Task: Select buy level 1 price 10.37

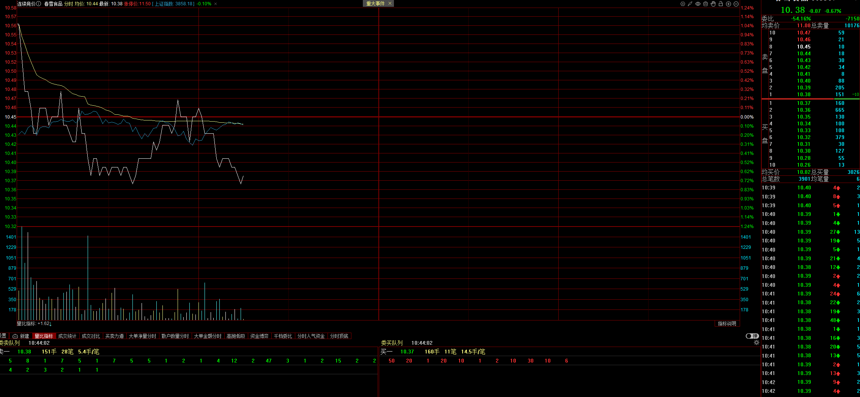Action: [x=803, y=103]
